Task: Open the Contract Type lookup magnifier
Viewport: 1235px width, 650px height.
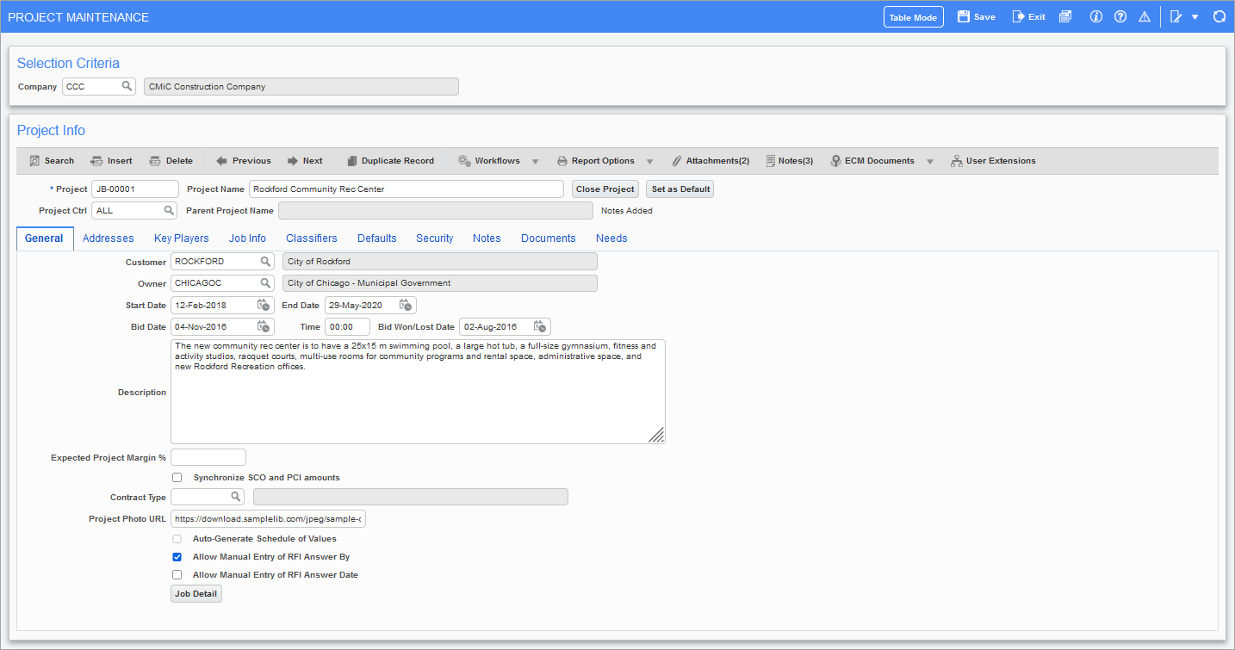Action: click(235, 497)
